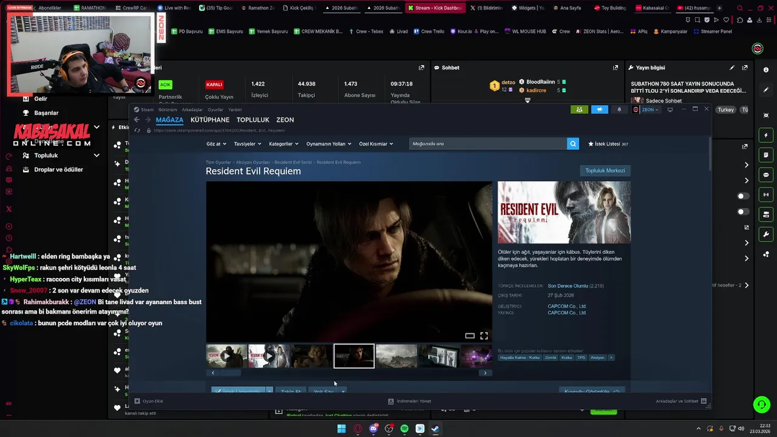Viewport: 777px width, 437px height.
Task: Edit Yayın bilgisi with pencil icon
Action: coord(732,67)
